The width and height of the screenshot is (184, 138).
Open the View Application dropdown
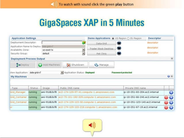[62, 73]
